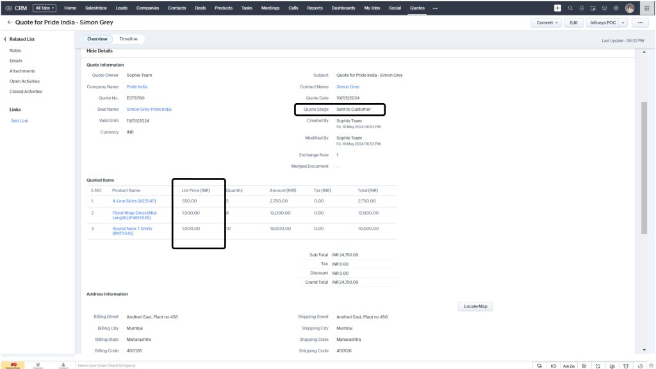Click the scrollbar down arrow
Image resolution: width=656 pixels, height=369 pixels.
[x=644, y=350]
